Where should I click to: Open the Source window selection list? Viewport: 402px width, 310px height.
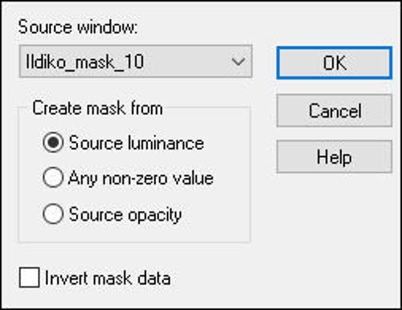(238, 62)
